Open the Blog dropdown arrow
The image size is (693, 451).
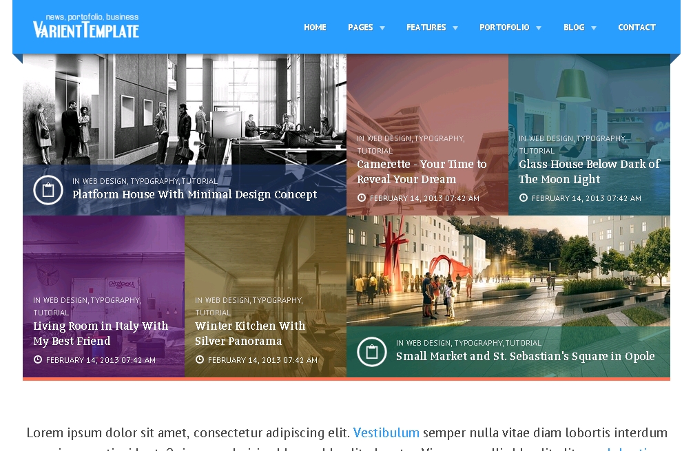[x=594, y=28]
